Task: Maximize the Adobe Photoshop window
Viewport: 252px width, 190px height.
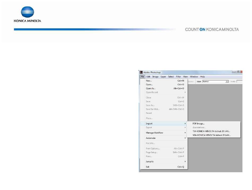Action: point(238,72)
